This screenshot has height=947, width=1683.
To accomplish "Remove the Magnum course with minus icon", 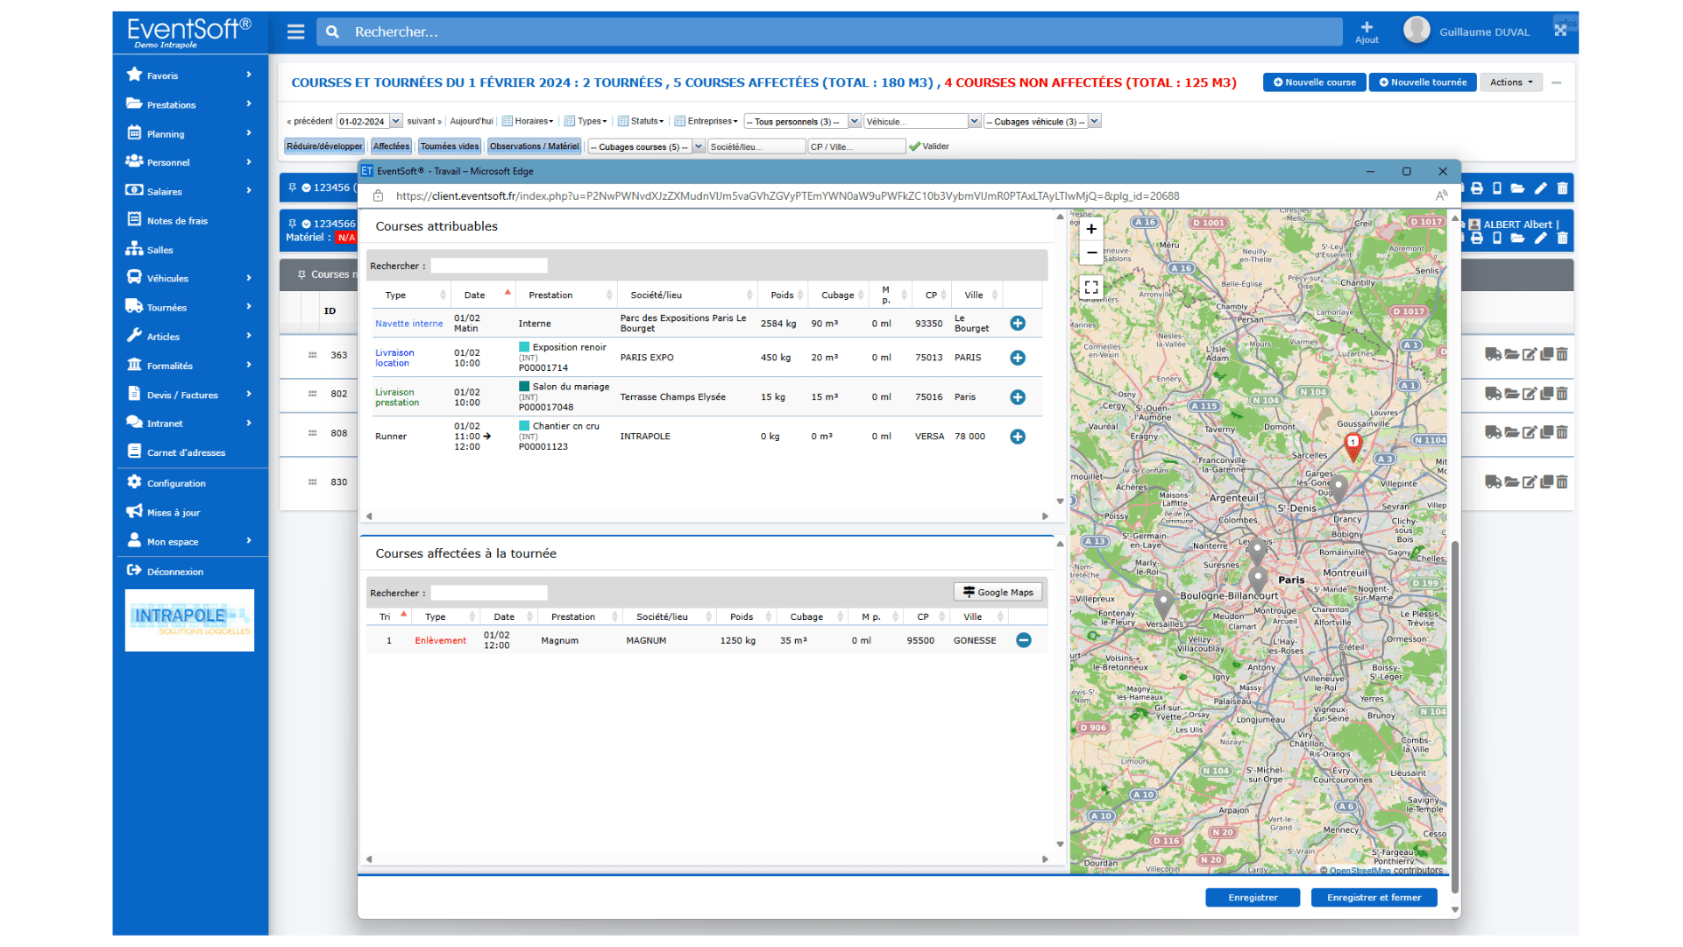I will point(1023,640).
